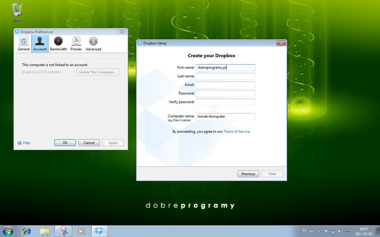Open the network connection tray icon
The width and height of the screenshot is (380, 237).
347,231
